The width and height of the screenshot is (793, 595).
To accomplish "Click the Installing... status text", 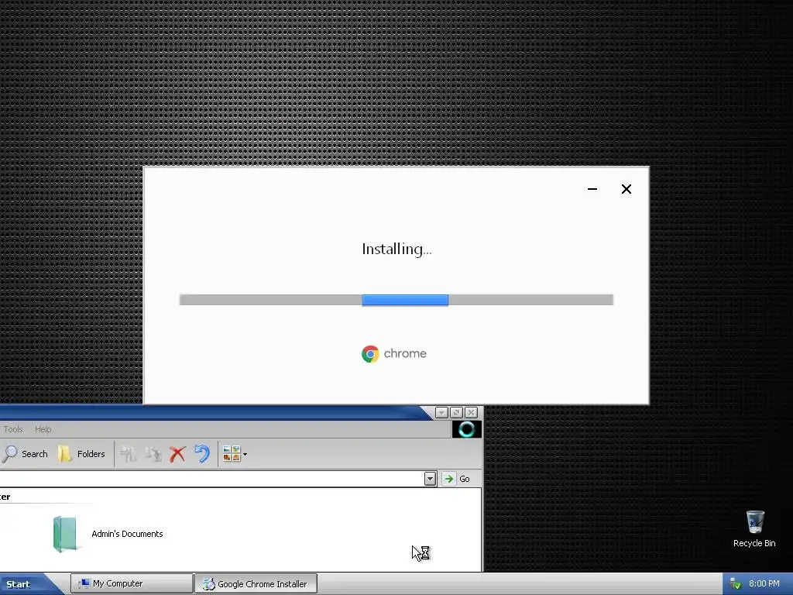I will click(397, 249).
